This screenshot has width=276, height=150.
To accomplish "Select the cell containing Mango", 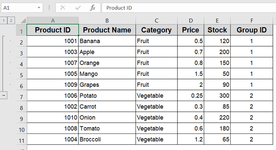I will pyautogui.click(x=107, y=74).
